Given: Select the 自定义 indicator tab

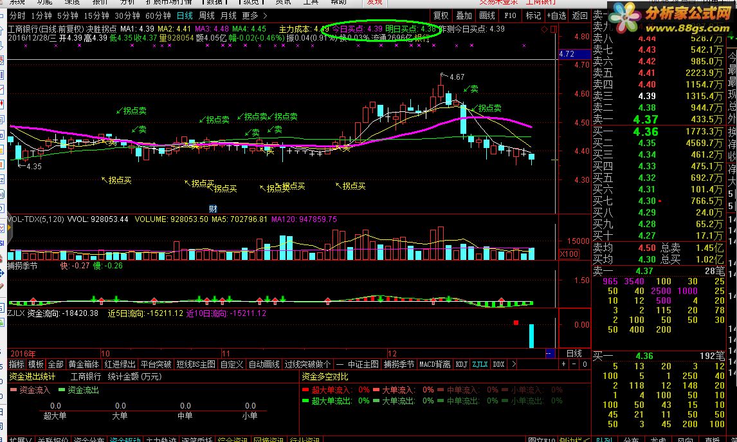Looking at the screenshot, I should tap(232, 364).
